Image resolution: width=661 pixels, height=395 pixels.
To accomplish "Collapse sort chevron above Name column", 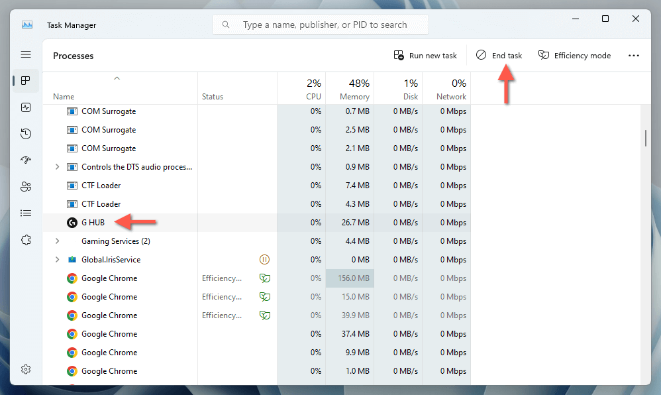I will [117, 78].
